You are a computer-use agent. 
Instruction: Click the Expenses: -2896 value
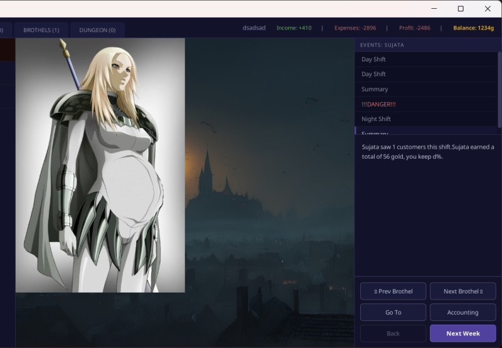point(355,28)
